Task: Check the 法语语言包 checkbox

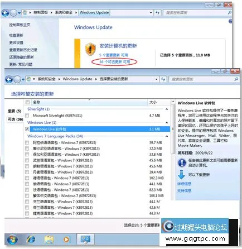Action: 27,190
